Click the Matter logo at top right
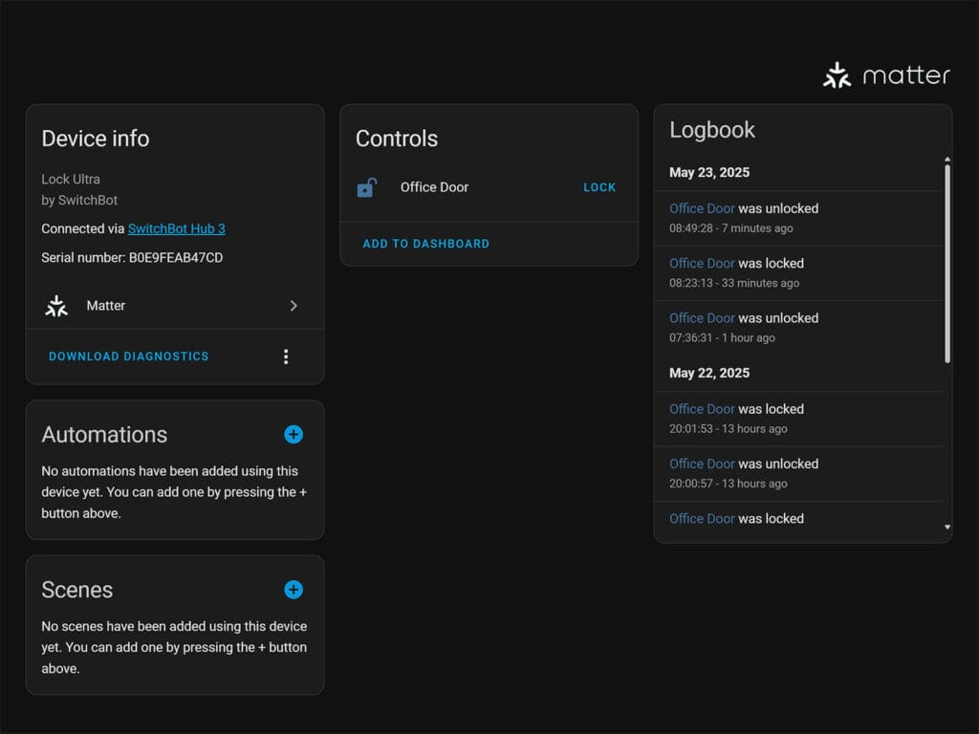This screenshot has height=734, width=979. click(886, 76)
